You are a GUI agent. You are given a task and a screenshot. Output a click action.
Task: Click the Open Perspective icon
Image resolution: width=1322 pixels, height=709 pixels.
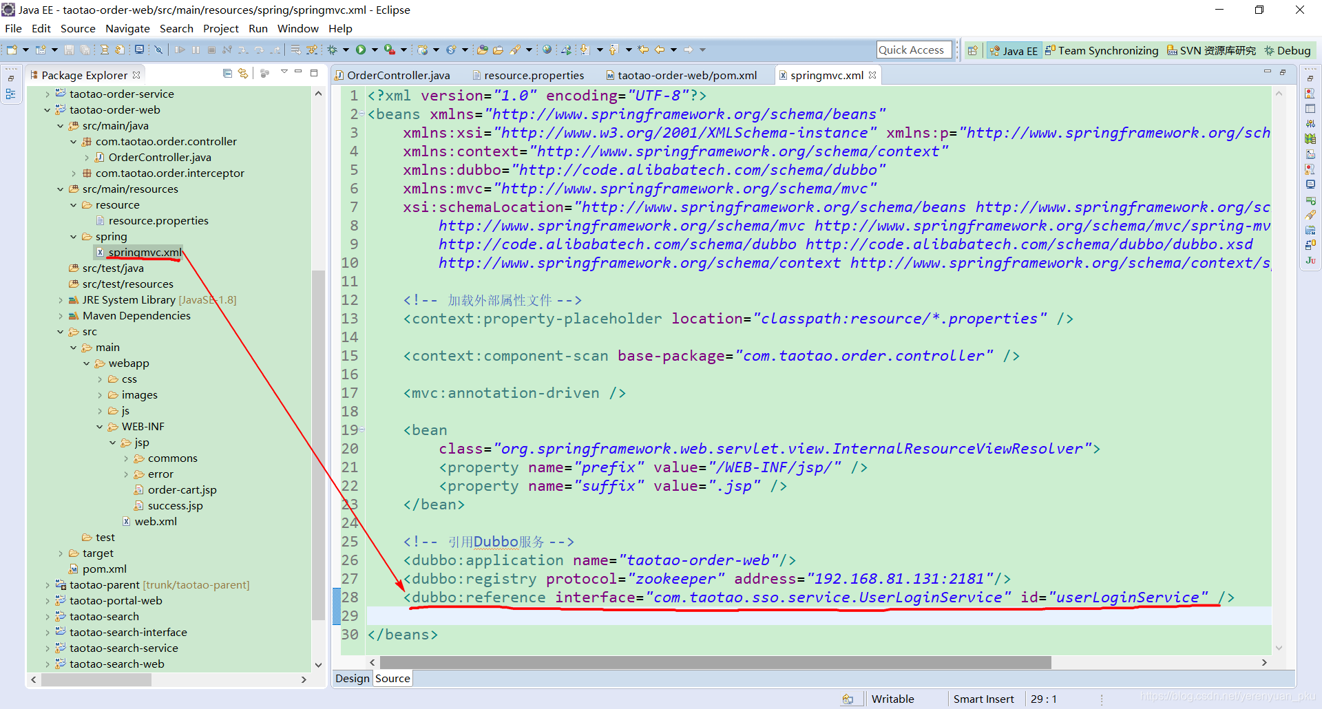(x=972, y=50)
